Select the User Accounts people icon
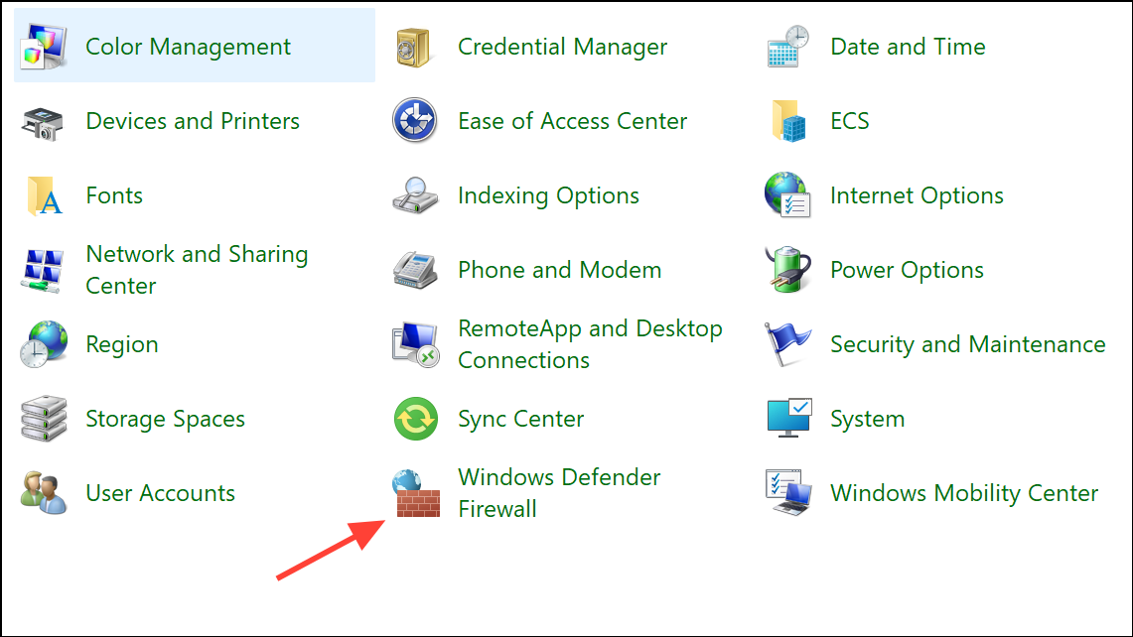Viewport: 1133px width, 637px height. [x=45, y=493]
